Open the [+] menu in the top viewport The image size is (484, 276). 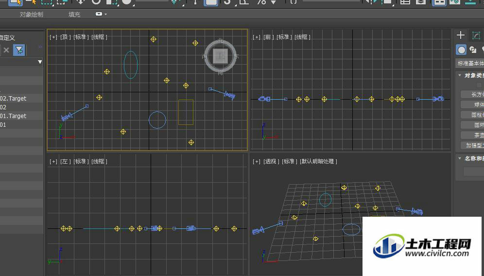tap(53, 37)
